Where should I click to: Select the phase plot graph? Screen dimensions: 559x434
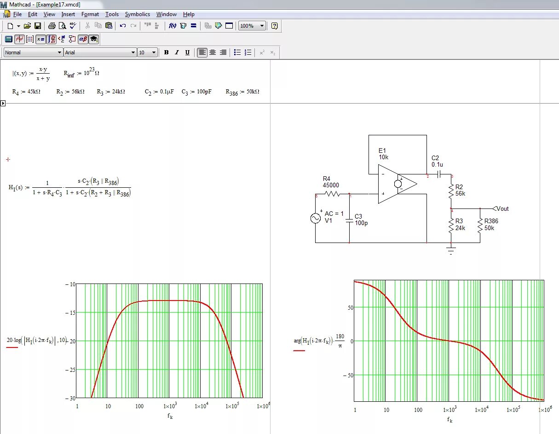click(449, 341)
